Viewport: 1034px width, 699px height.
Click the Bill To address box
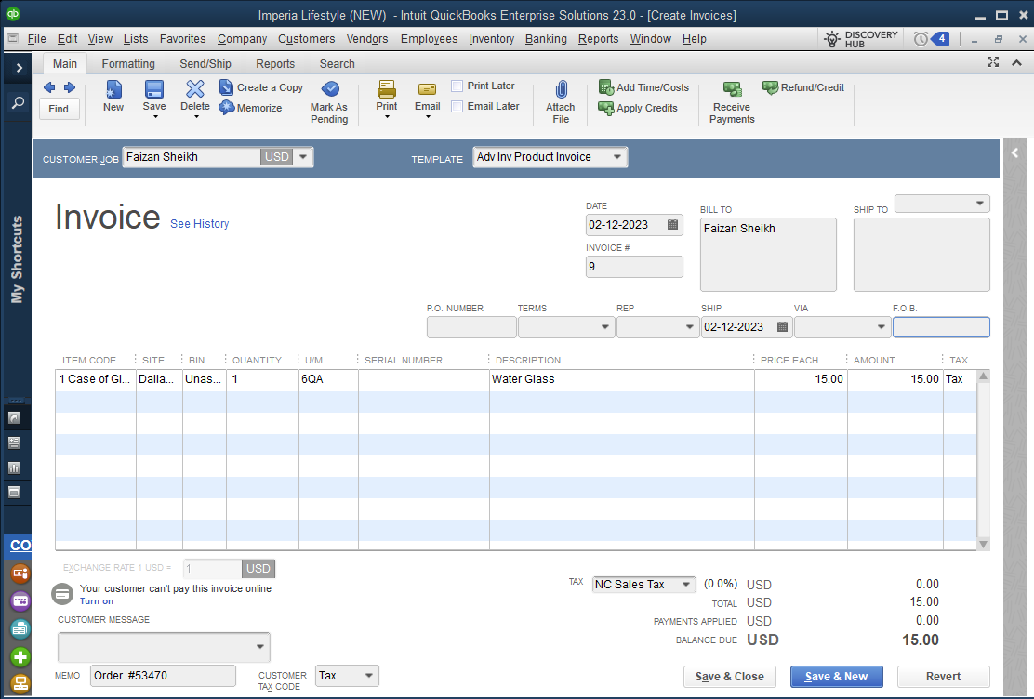point(768,255)
